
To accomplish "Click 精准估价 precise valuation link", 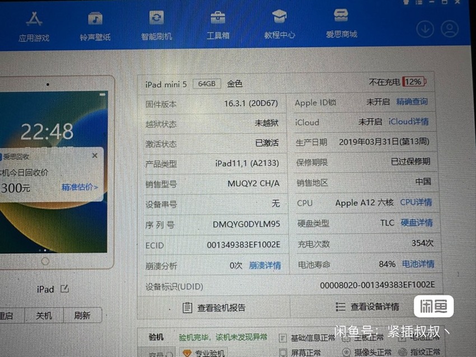I will [80, 187].
